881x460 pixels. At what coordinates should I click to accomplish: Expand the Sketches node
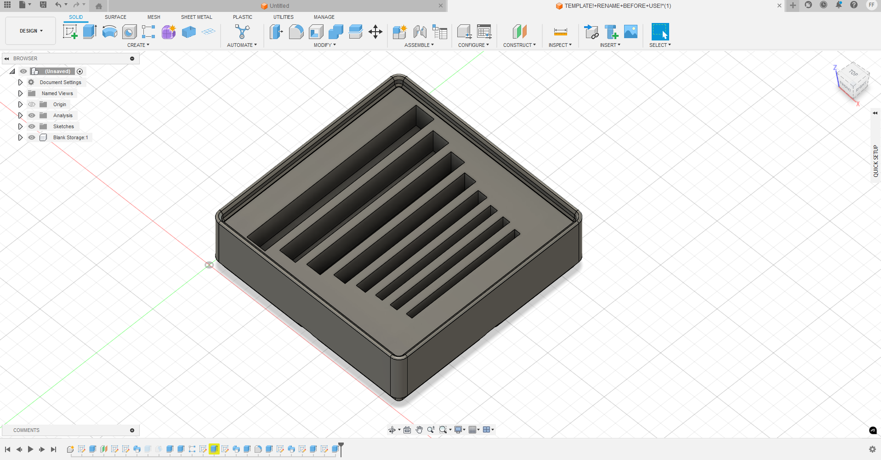click(20, 126)
